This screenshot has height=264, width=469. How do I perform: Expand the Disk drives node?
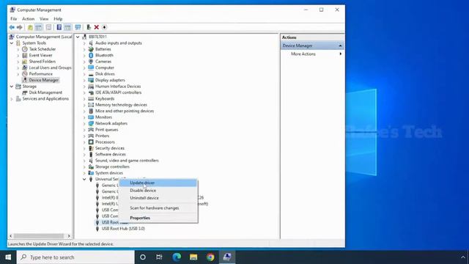[x=84, y=74]
